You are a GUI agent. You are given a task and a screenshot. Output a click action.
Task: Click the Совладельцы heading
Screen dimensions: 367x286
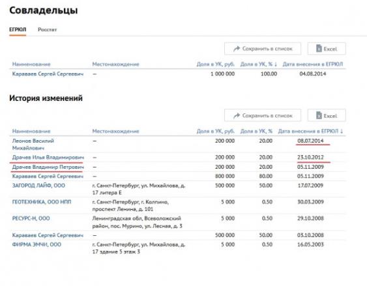point(44,10)
